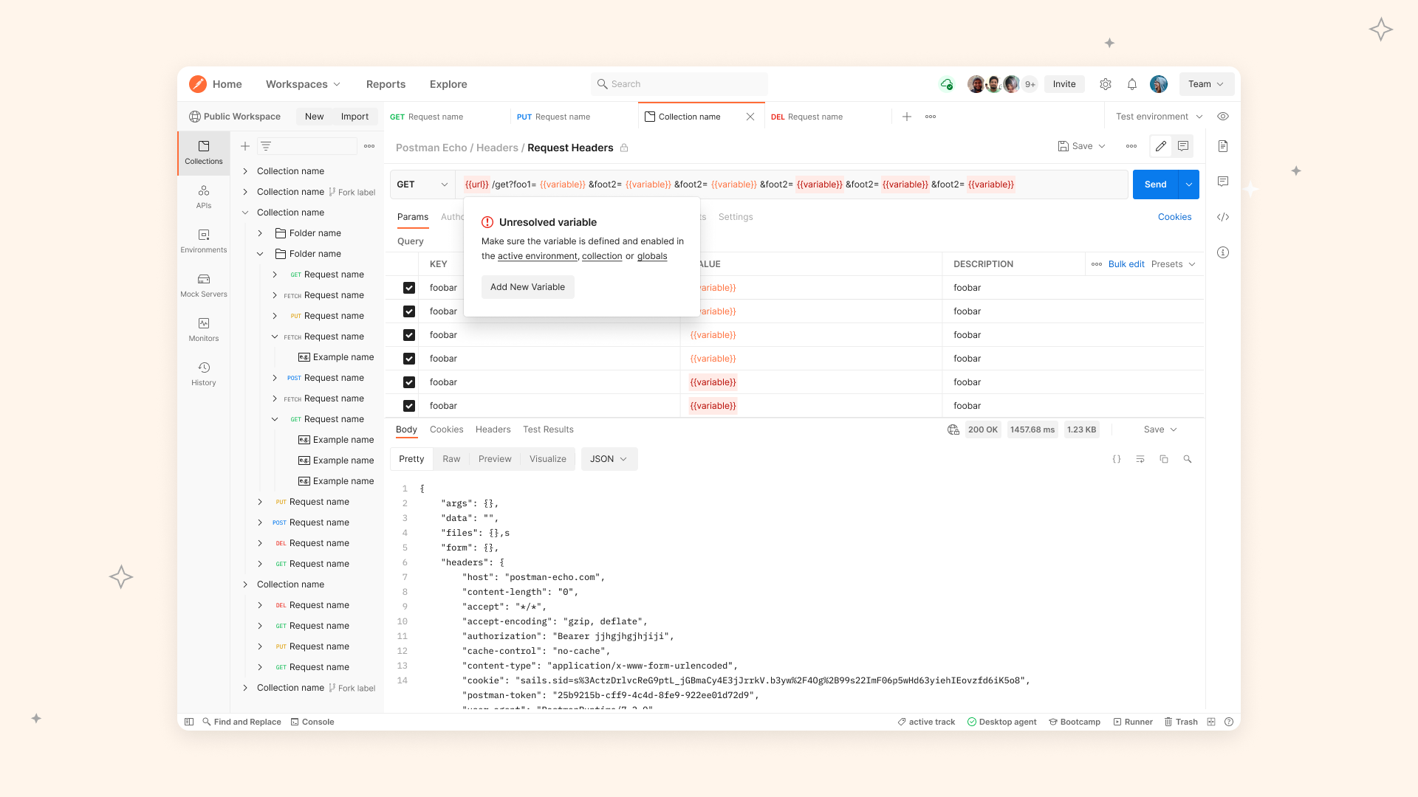Open the Presets dropdown
Viewport: 1418px width, 797px height.
click(1174, 264)
